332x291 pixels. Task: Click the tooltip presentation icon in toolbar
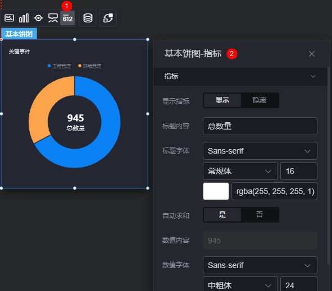point(53,18)
